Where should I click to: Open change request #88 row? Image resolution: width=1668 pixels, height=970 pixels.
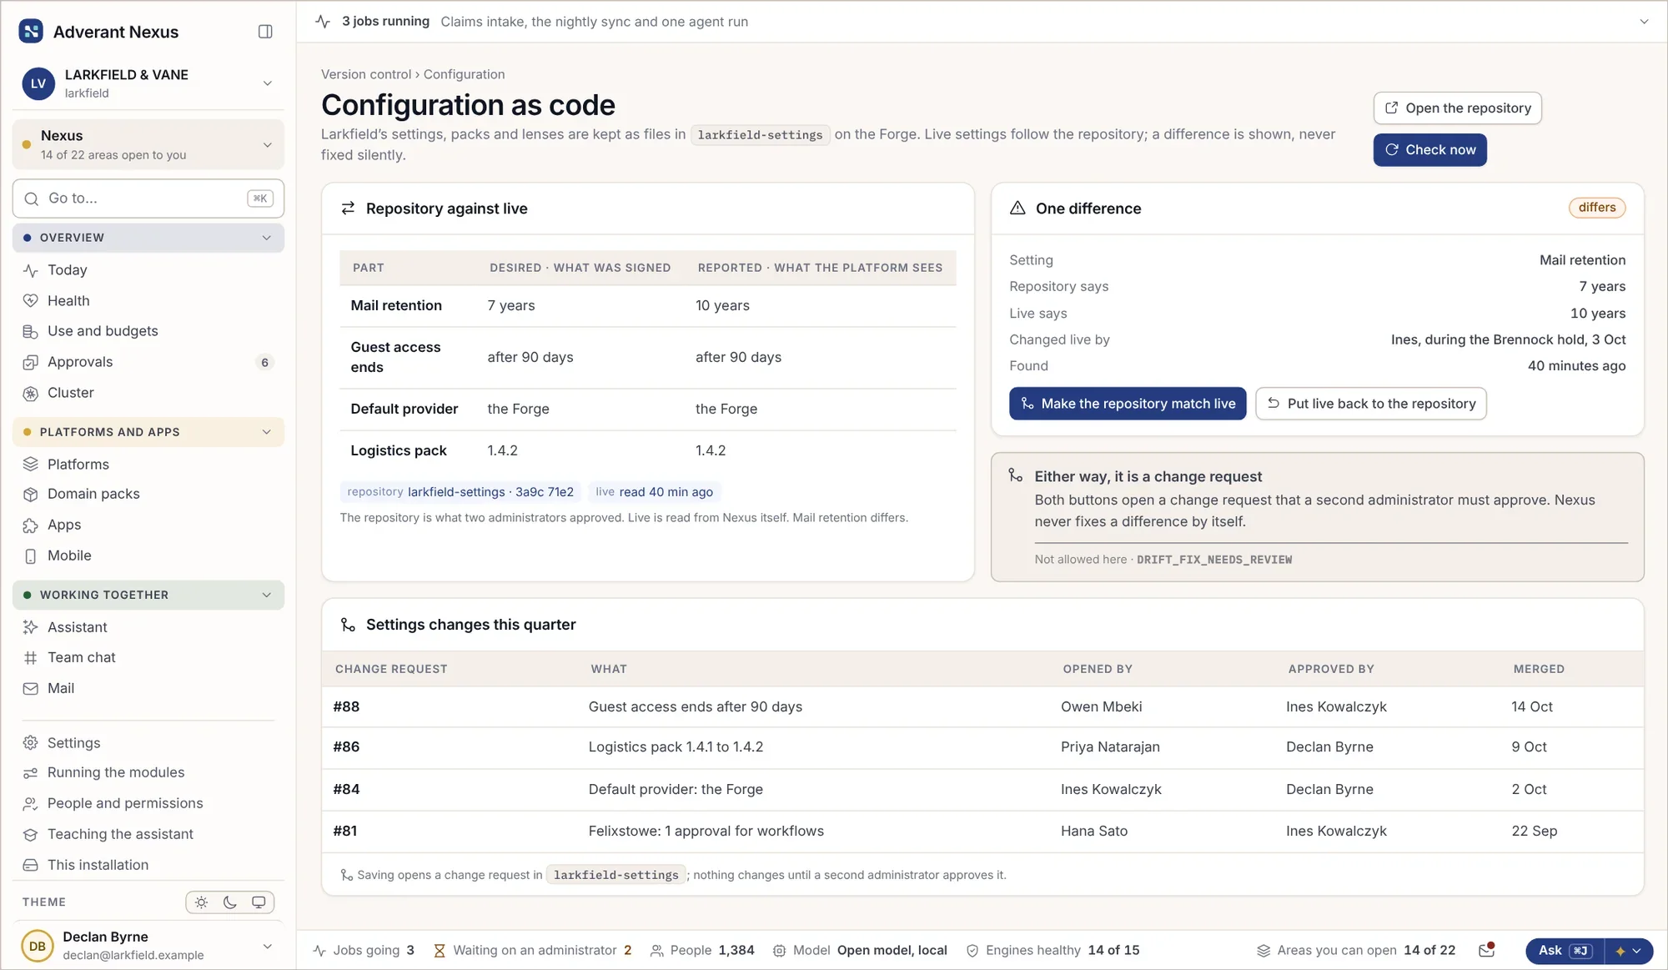[x=982, y=707]
